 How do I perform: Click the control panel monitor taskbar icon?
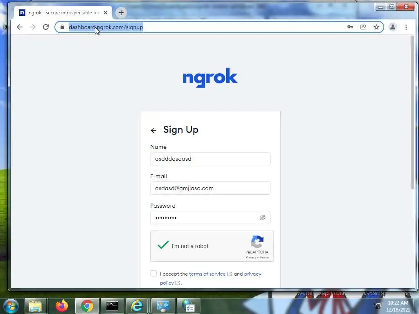[163, 306]
